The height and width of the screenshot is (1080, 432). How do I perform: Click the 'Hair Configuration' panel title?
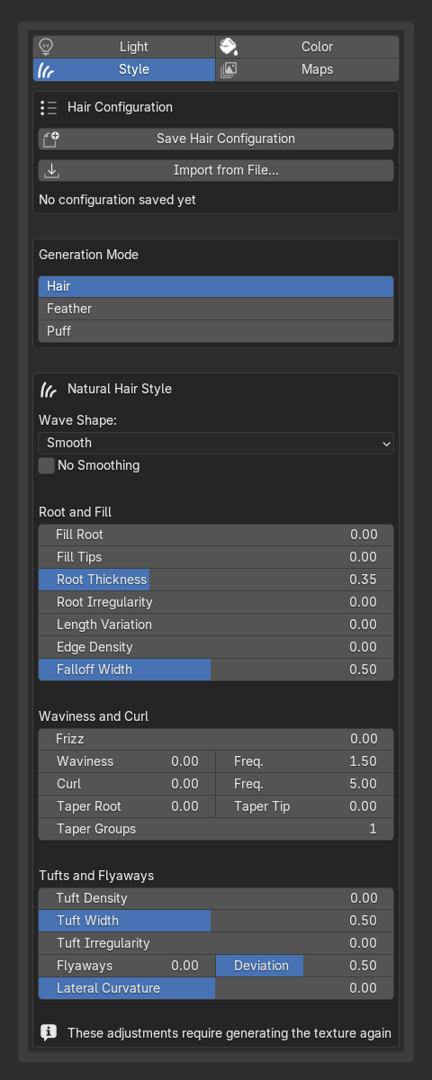[x=120, y=107]
